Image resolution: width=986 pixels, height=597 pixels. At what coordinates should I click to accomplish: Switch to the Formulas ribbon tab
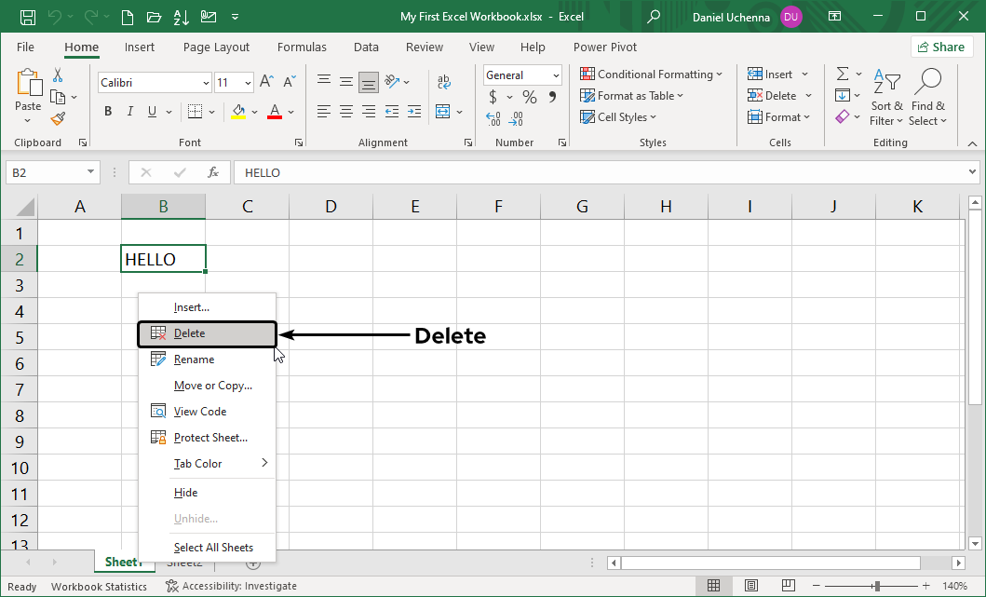[x=302, y=47]
